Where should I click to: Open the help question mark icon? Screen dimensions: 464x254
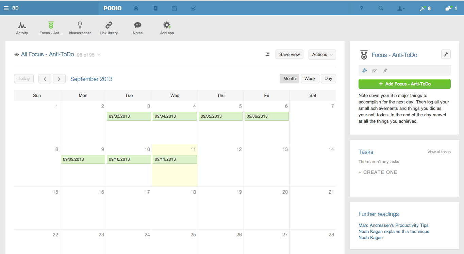(362, 8)
